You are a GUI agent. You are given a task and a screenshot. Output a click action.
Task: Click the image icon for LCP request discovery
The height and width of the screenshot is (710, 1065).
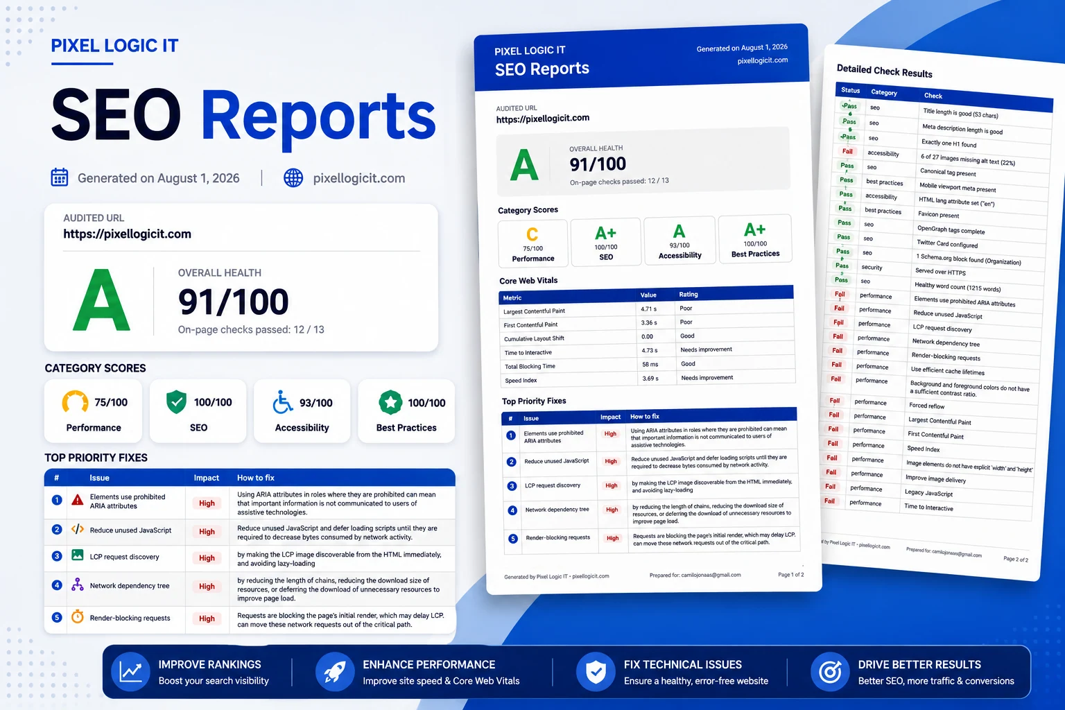77,556
